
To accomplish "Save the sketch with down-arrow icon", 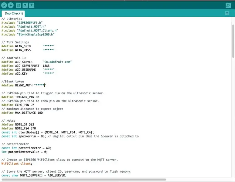I will coord(32,5).
